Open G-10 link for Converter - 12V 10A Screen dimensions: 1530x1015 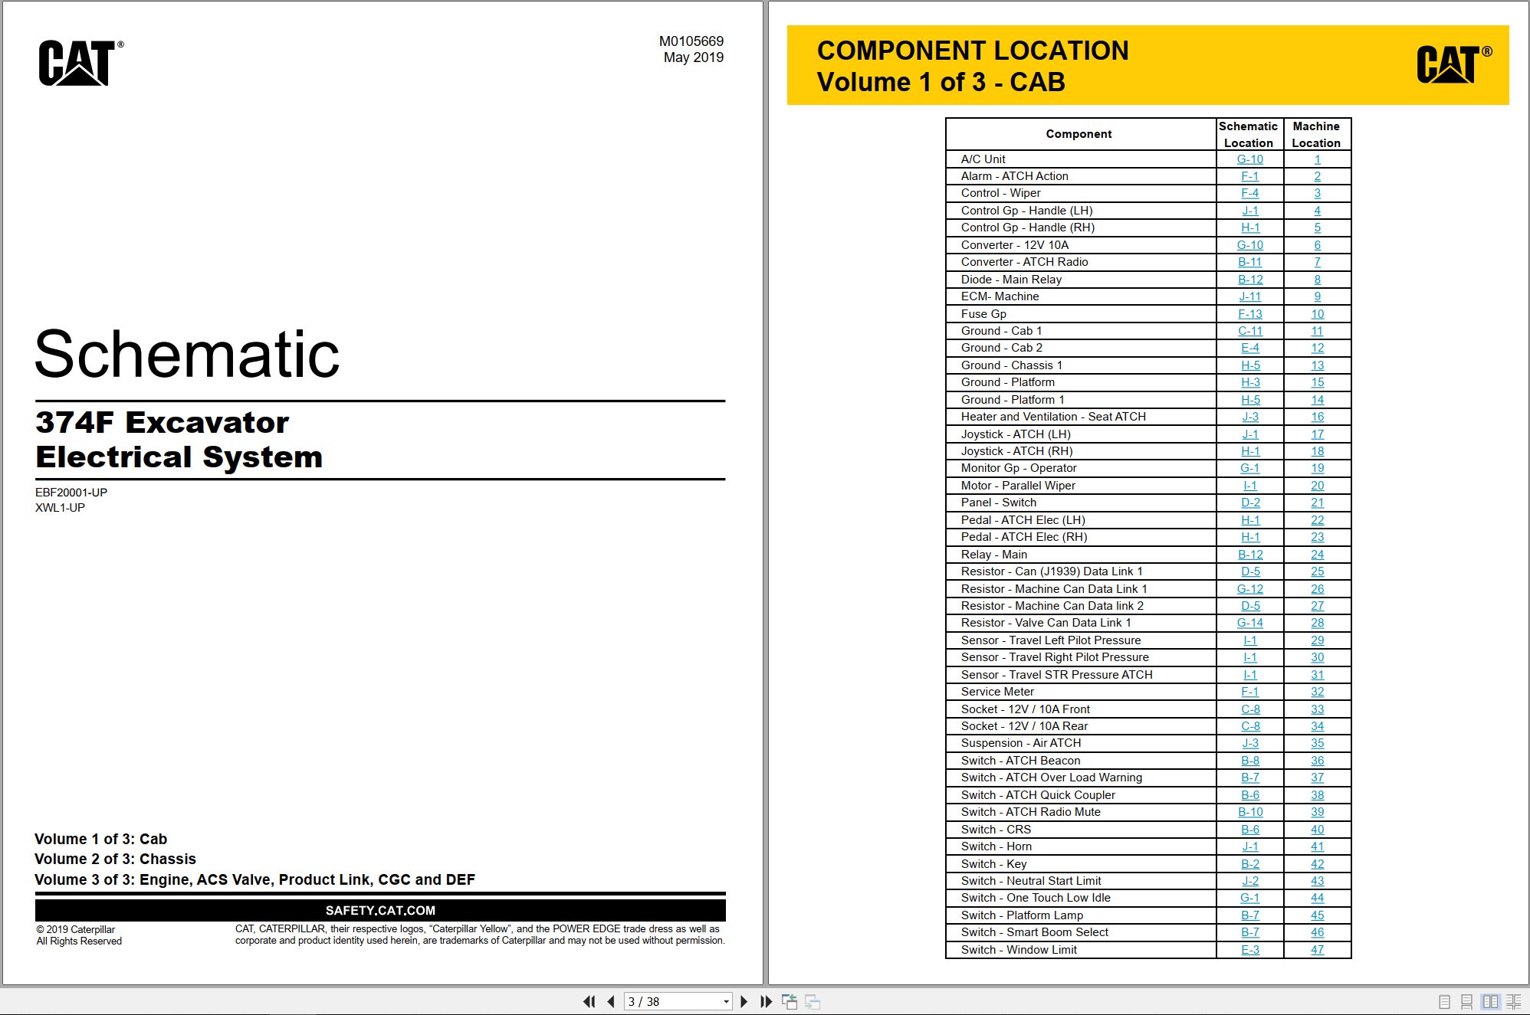1250,245
